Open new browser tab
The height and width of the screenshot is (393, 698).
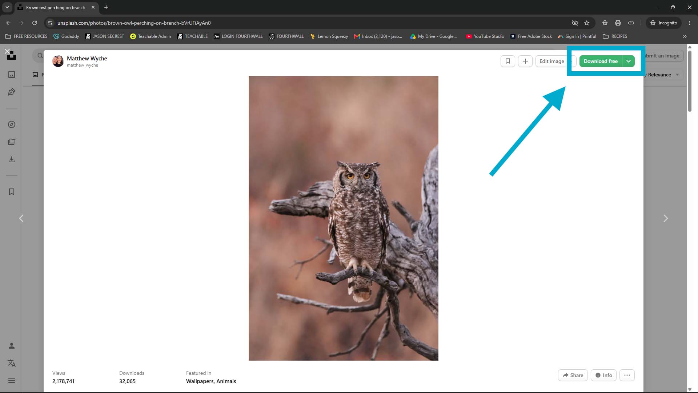(106, 7)
